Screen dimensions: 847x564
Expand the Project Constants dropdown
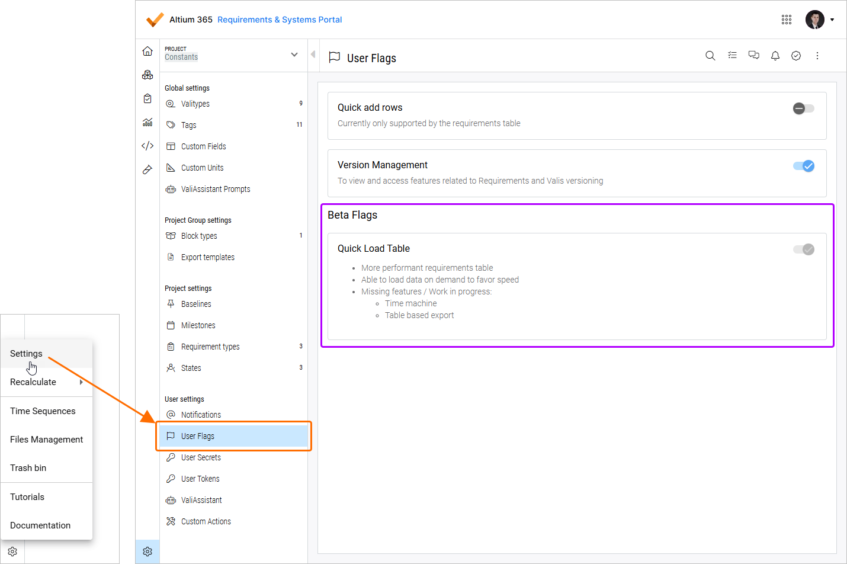(x=294, y=55)
